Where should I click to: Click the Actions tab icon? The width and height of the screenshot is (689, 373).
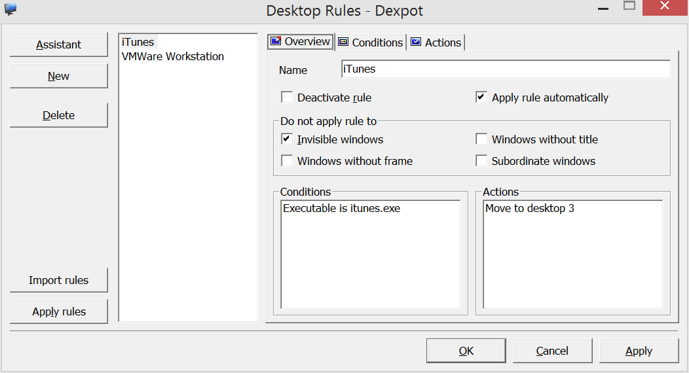[x=416, y=42]
